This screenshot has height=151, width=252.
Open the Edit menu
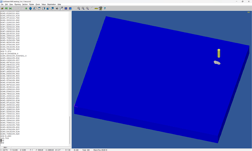click(x=6, y=4)
